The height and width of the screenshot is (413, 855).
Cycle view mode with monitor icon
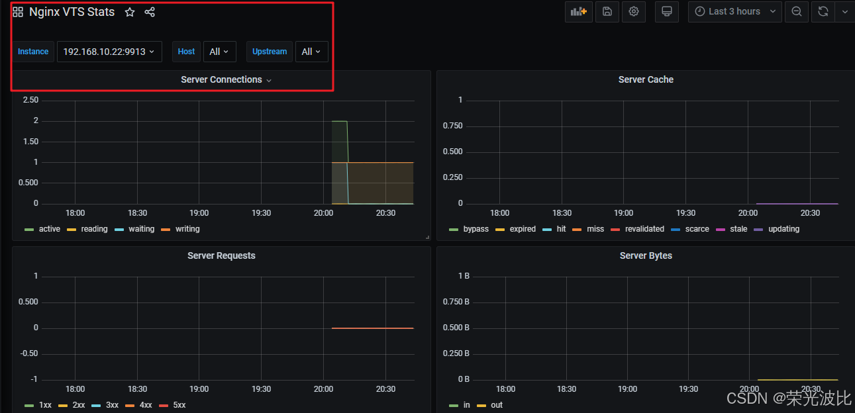coord(667,11)
